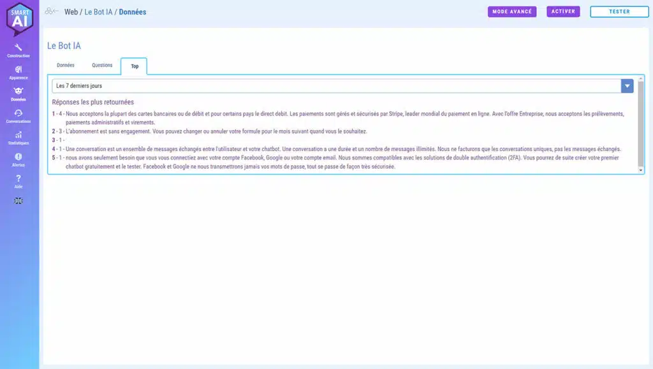
Task: Select the Données robot icon
Action: click(18, 94)
